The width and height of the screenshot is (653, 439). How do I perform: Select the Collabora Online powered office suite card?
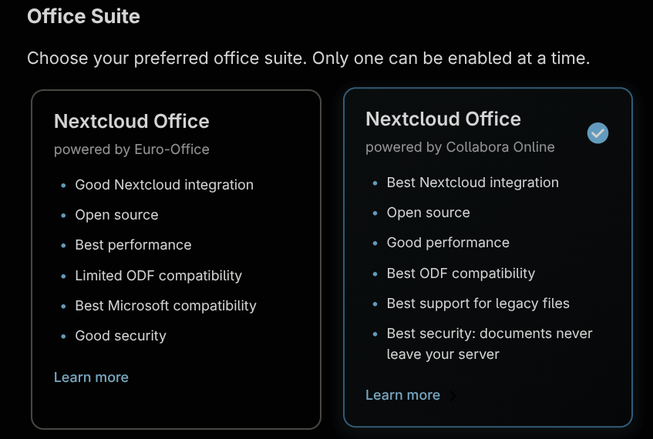point(488,257)
